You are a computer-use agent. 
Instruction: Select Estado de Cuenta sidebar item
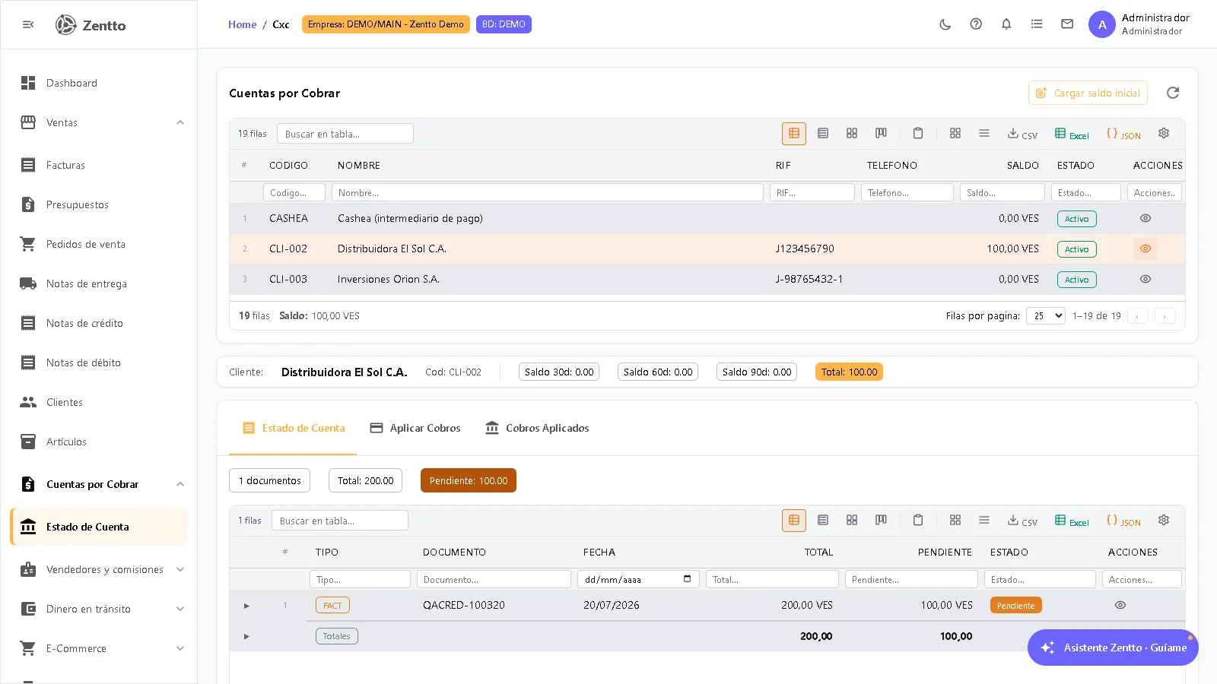(x=99, y=527)
